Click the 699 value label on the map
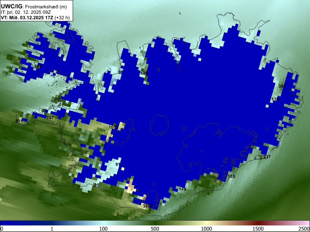Image resolution: width=310 pixels, height=232 pixels. (x=144, y=73)
